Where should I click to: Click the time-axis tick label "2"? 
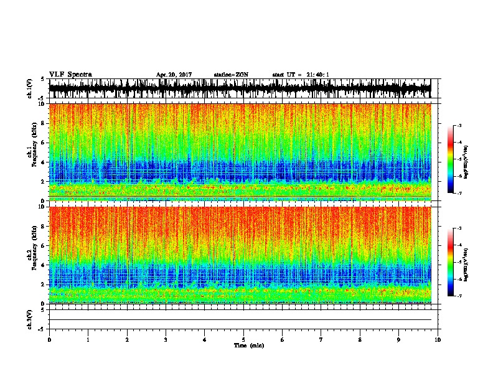click(127, 340)
